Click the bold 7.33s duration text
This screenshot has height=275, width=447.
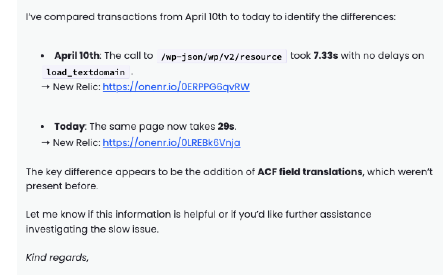(x=326, y=56)
